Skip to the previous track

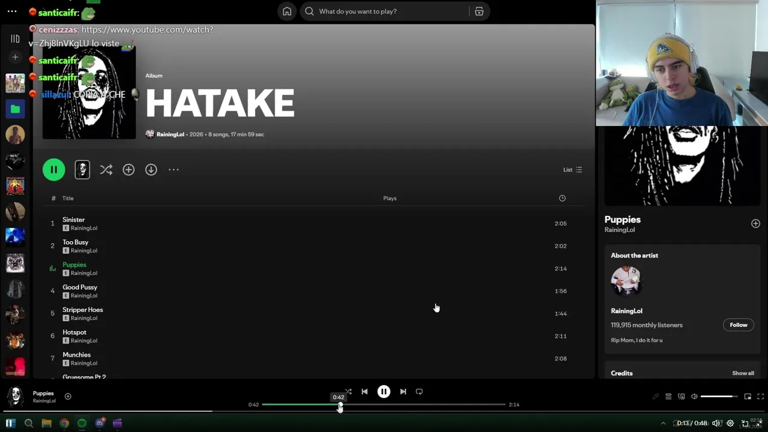[x=364, y=392]
